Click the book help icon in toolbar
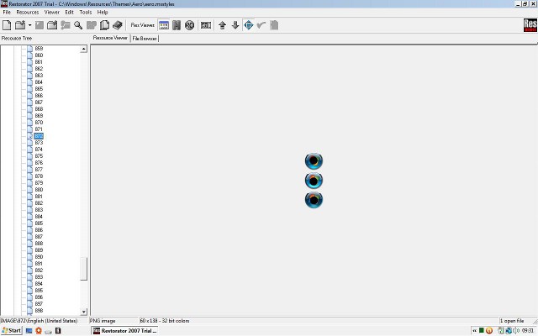 (118, 25)
